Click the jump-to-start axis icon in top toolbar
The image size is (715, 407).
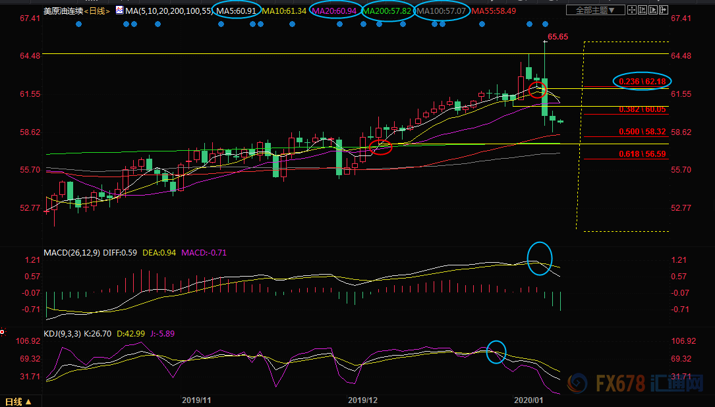click(643, 10)
